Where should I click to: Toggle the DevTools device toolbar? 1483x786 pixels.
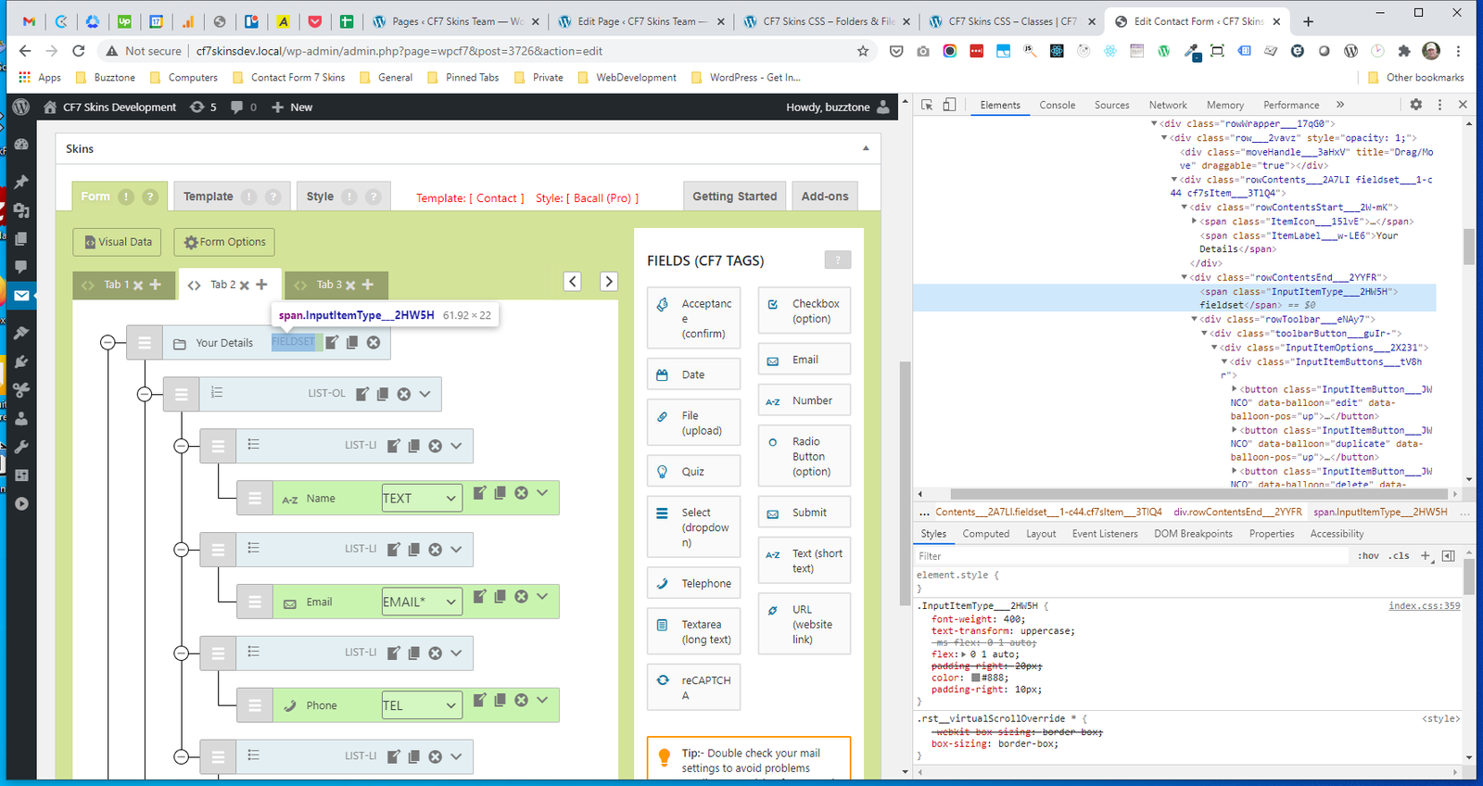(x=949, y=105)
